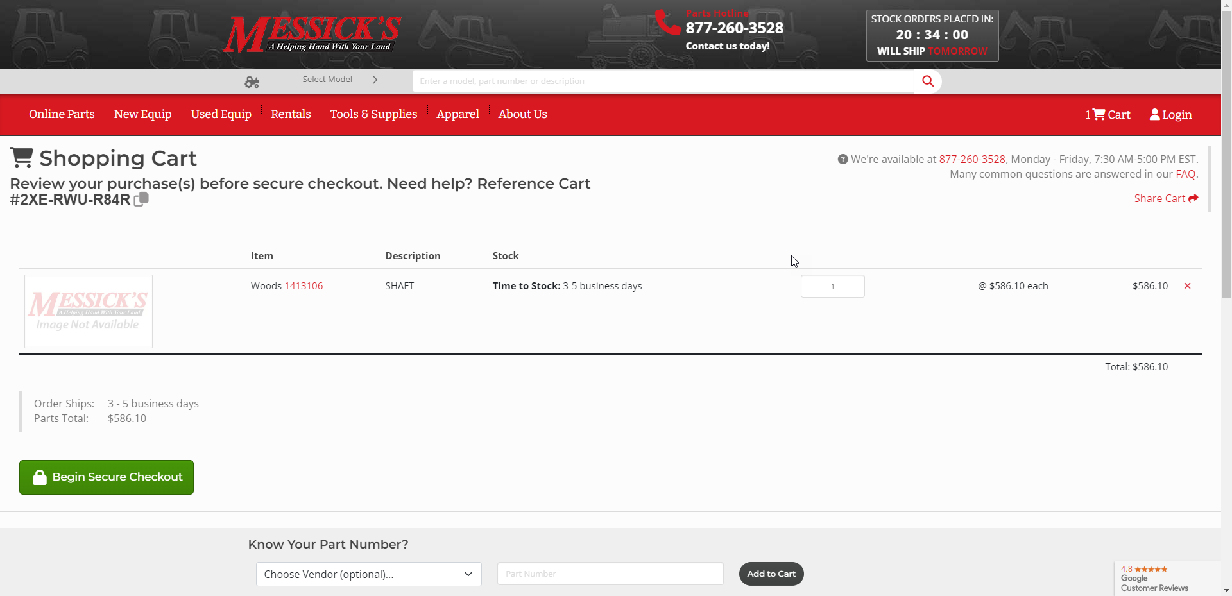Click the quantity field for SHAFT
The height and width of the screenshot is (596, 1232).
tap(833, 286)
